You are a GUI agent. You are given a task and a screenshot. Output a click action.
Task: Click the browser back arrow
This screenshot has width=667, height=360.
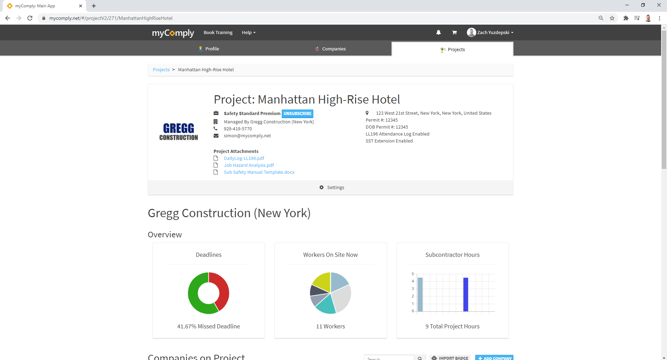pos(8,18)
